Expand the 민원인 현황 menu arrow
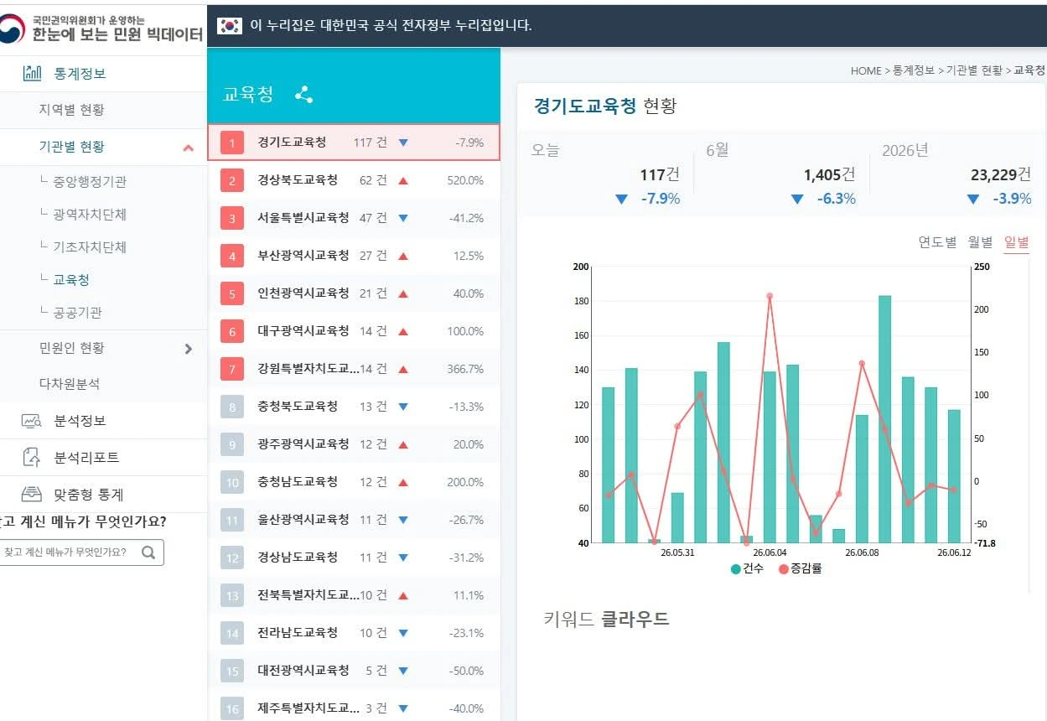1047x721 pixels. click(189, 349)
